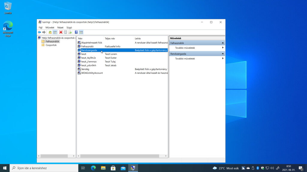Collapse the Felhasználók actions section

(x=223, y=43)
